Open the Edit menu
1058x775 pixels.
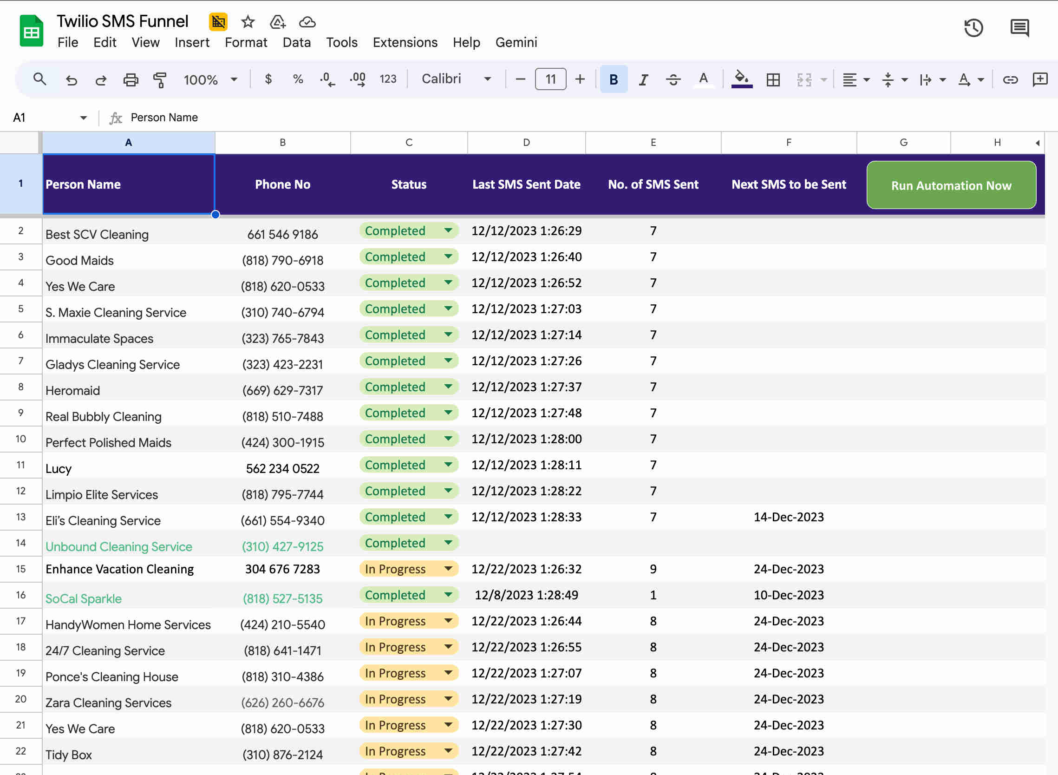tap(105, 42)
